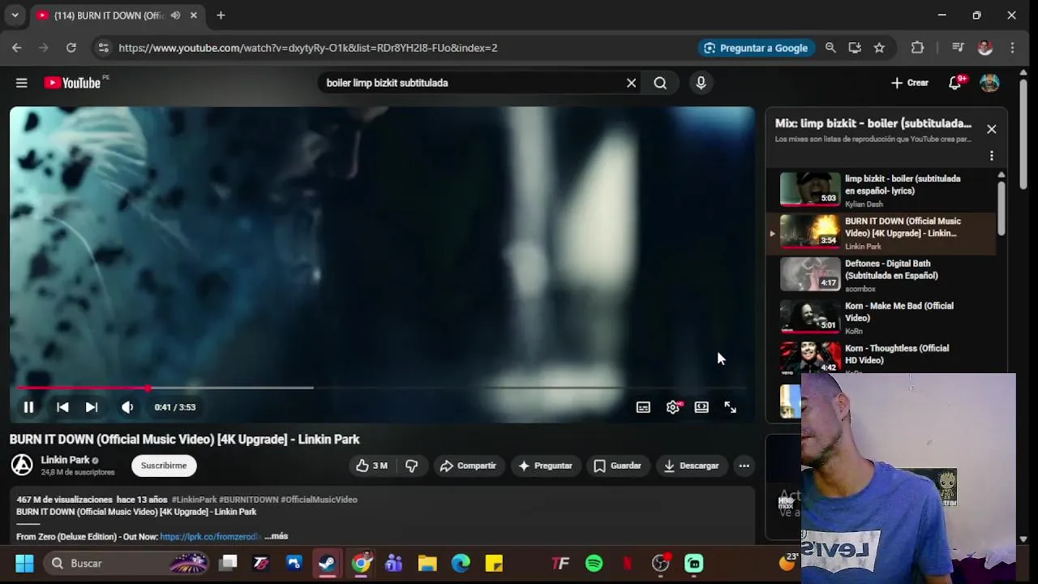The width and height of the screenshot is (1038, 584).
Task: Open the player settings gear
Action: tap(673, 407)
